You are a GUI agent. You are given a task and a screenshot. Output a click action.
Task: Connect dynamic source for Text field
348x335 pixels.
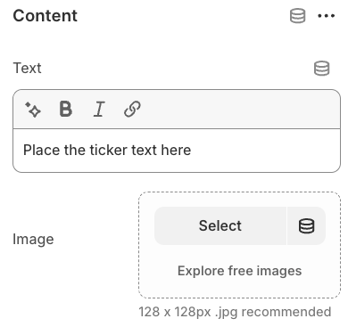tap(322, 69)
